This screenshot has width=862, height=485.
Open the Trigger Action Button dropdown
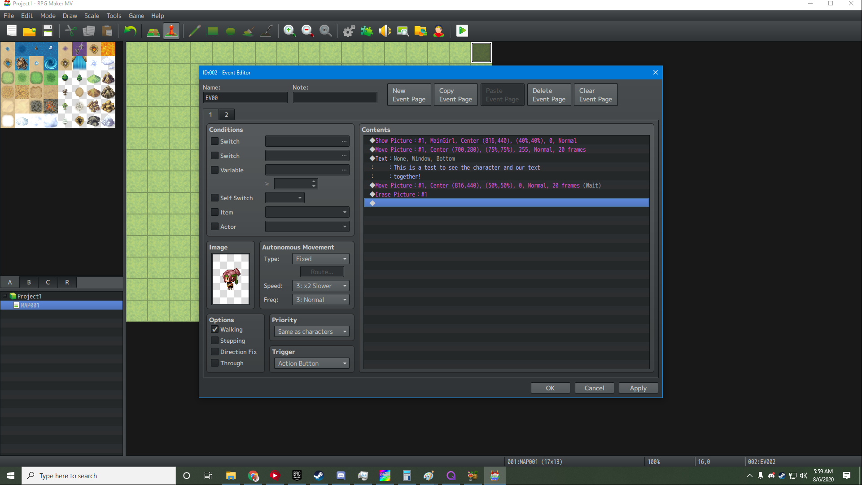tap(312, 363)
